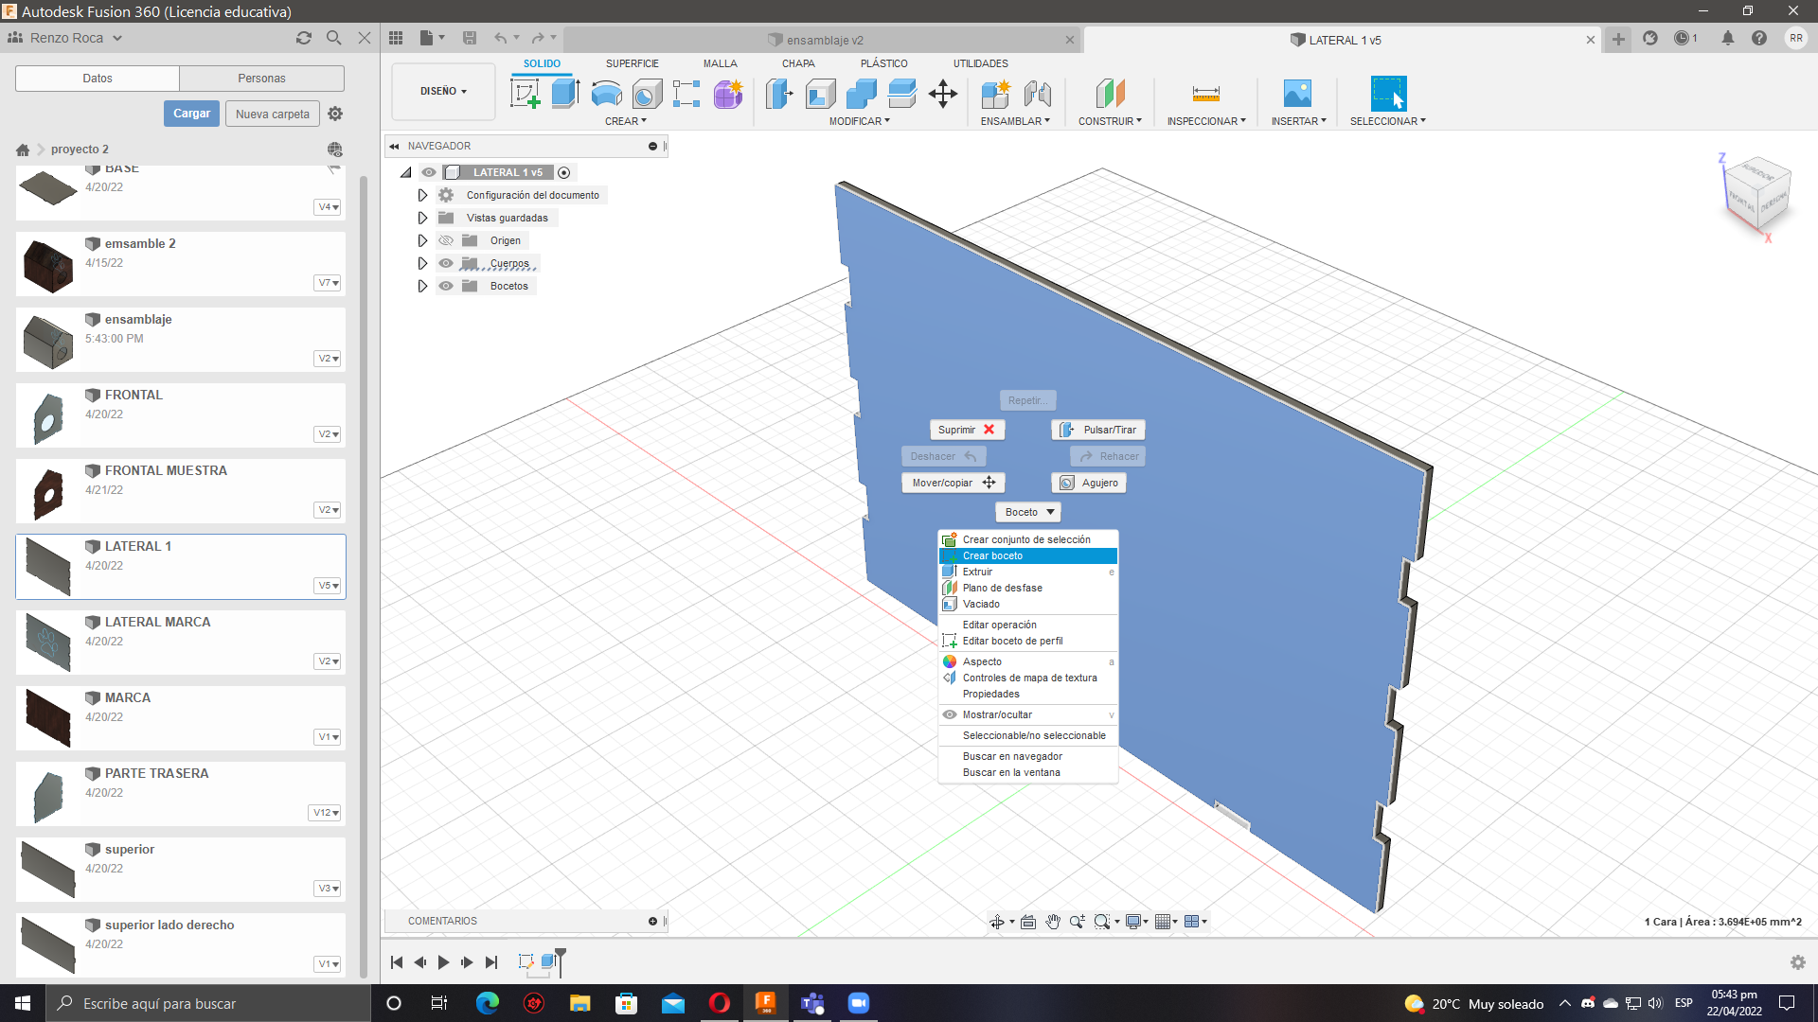Select the Offset Plane icon in Construir
The height and width of the screenshot is (1022, 1818).
[1110, 94]
